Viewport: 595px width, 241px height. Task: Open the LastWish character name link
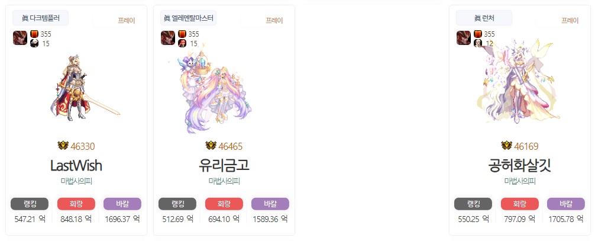[x=76, y=165]
